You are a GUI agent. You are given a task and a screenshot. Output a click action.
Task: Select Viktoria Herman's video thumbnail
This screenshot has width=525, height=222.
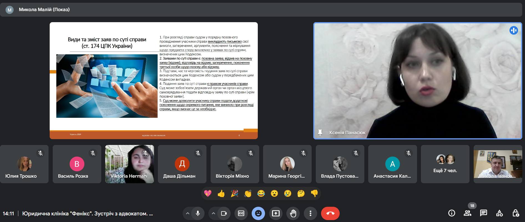click(129, 164)
